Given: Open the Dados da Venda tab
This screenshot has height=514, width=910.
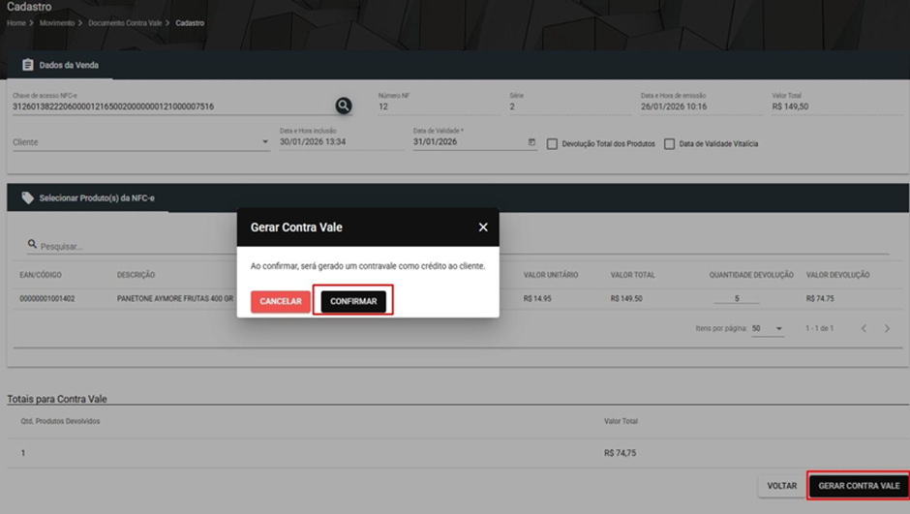Looking at the screenshot, I should pos(60,65).
